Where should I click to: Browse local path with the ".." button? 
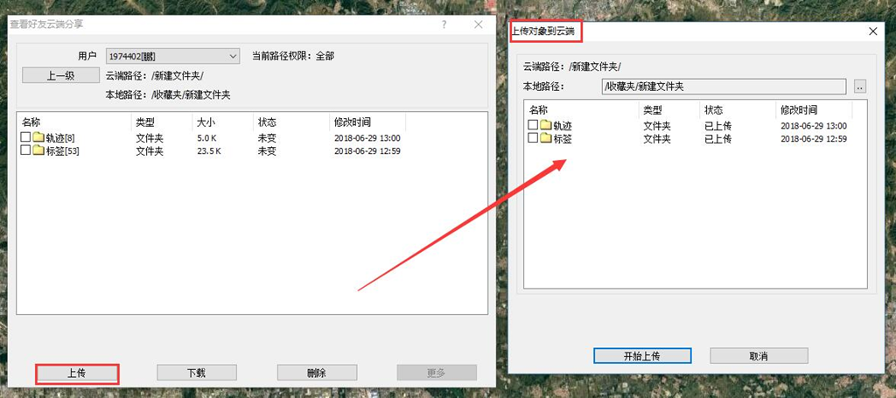859,87
